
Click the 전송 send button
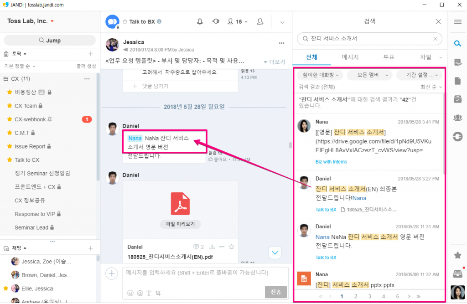275,292
